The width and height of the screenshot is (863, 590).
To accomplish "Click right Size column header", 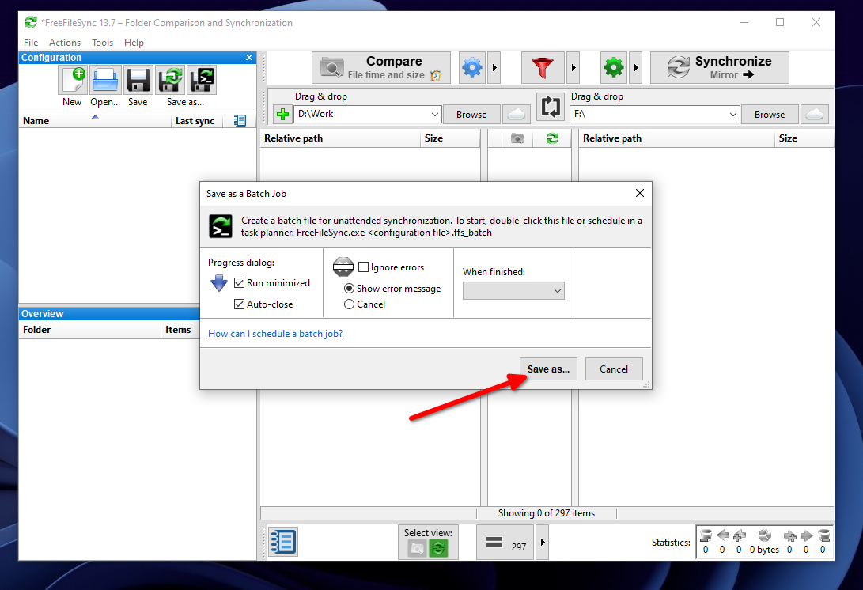I will tap(804, 138).
